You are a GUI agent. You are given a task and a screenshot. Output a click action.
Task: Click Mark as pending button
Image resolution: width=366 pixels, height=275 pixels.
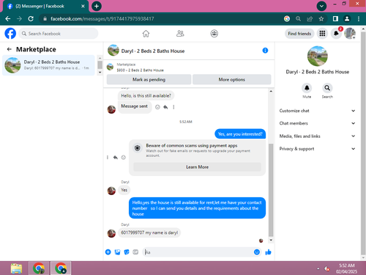pyautogui.click(x=149, y=79)
